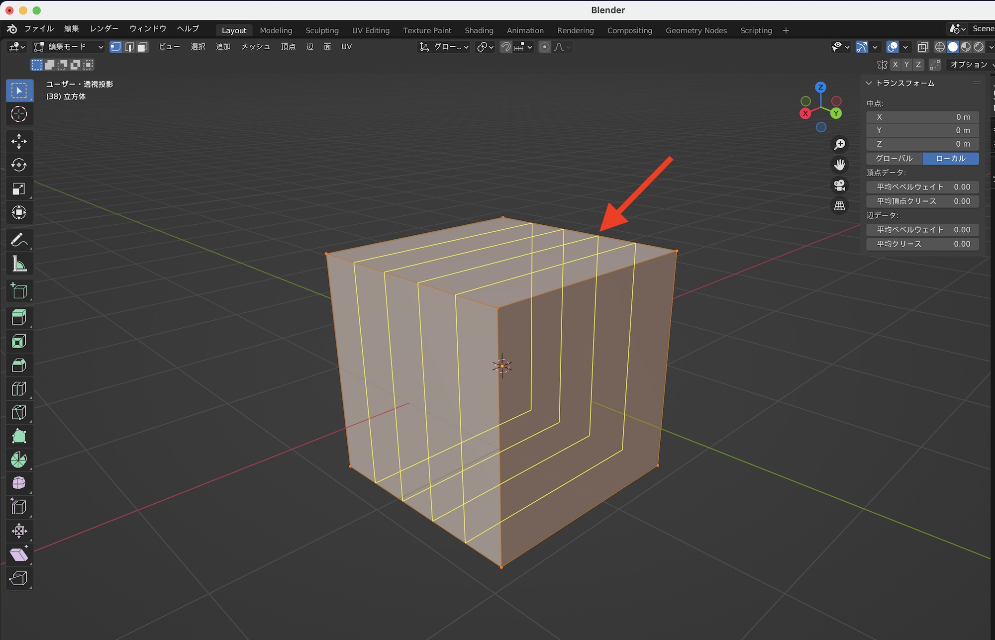Switch to the Sculpting workspace tab
Screen dimensions: 995x640
(x=322, y=30)
